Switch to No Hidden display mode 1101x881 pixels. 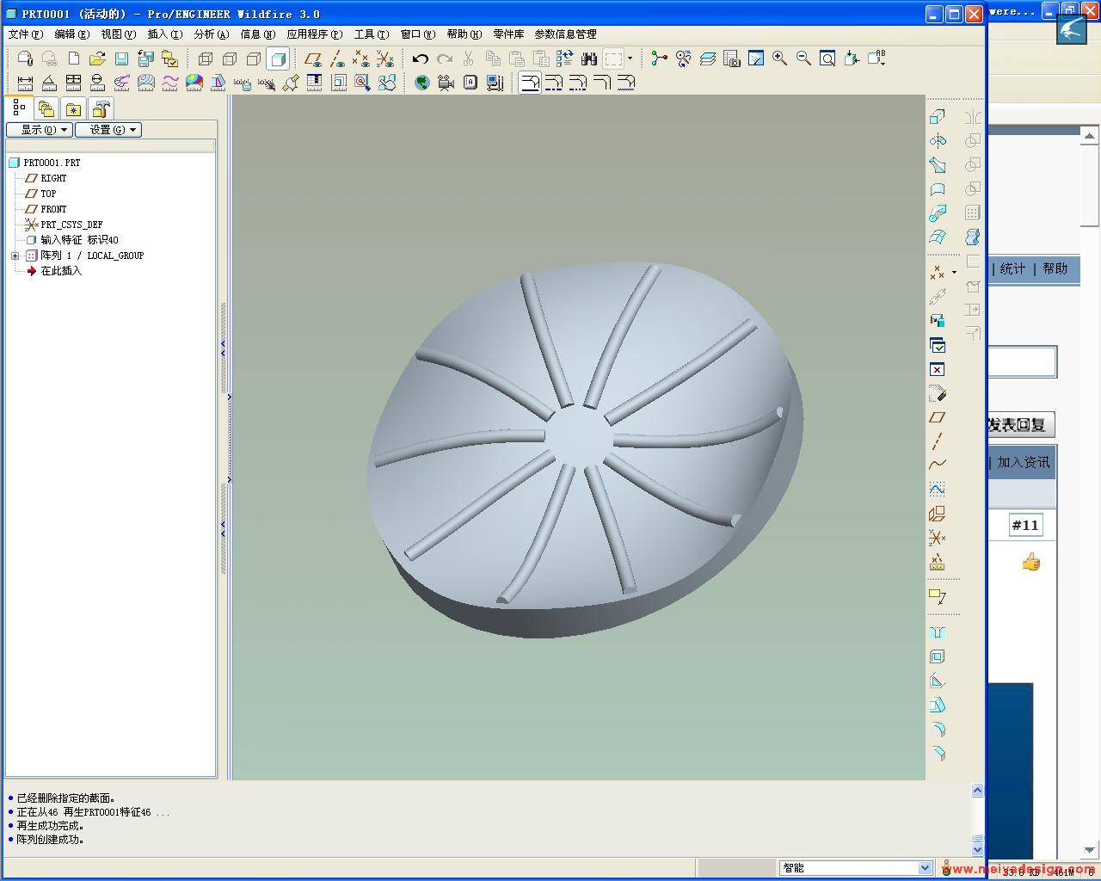pos(254,59)
